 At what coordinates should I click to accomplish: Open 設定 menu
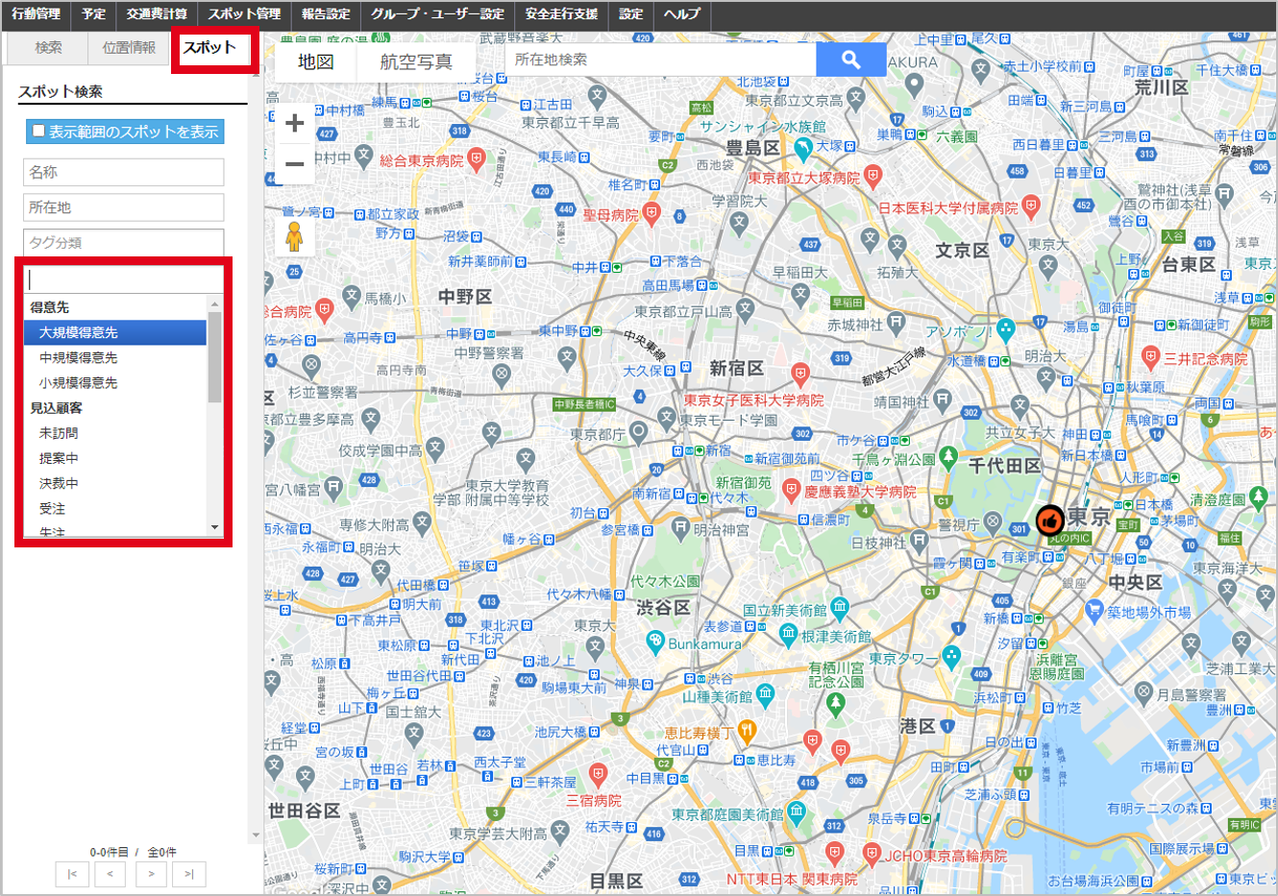(x=630, y=14)
